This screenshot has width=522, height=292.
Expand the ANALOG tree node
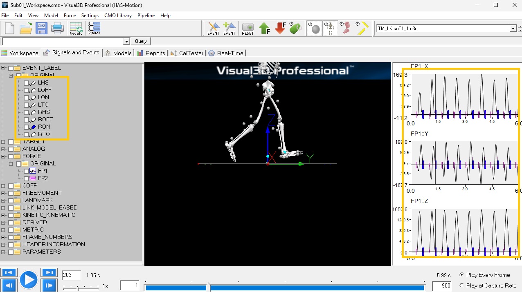(4, 149)
